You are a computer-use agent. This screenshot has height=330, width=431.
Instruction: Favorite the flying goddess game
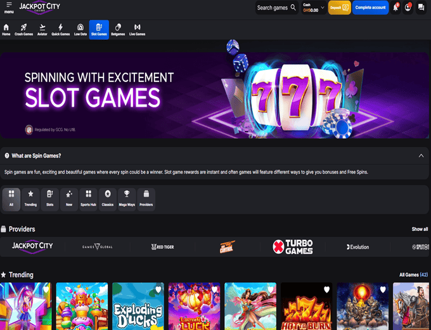click(271, 289)
